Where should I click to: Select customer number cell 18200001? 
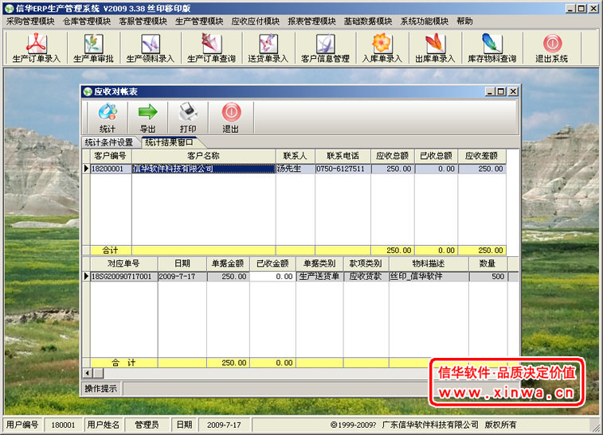[111, 169]
